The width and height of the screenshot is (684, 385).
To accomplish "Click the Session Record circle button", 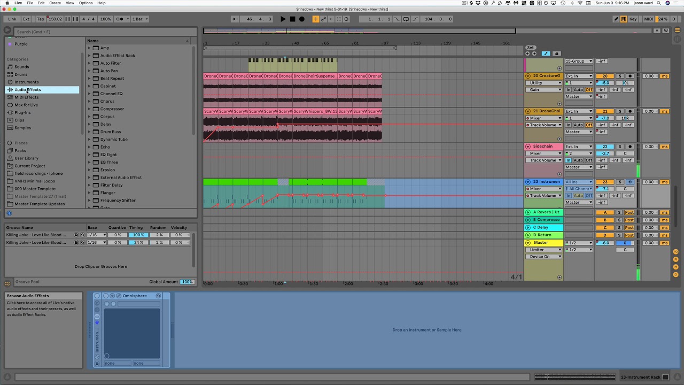I will (346, 19).
